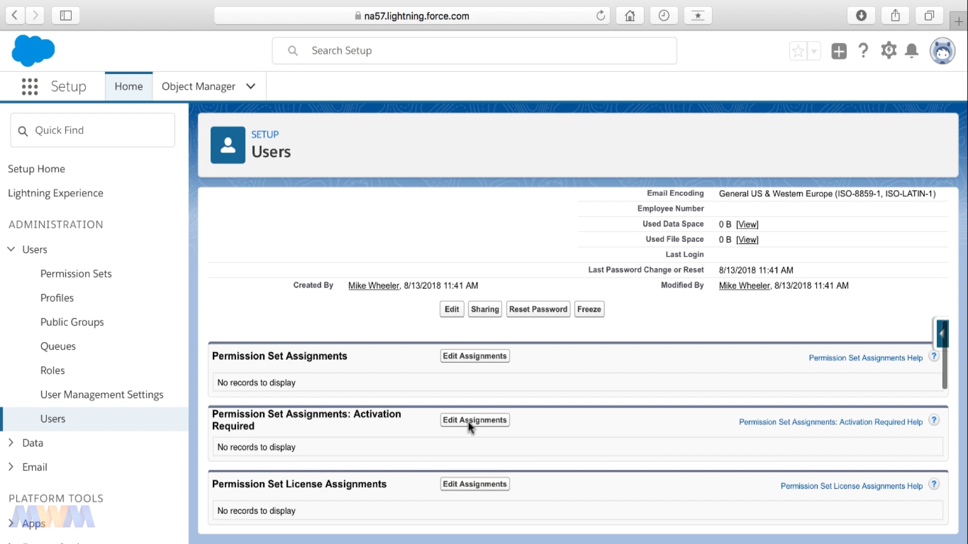Click the favorites star icon
Screen dimensions: 968x544
click(x=798, y=51)
